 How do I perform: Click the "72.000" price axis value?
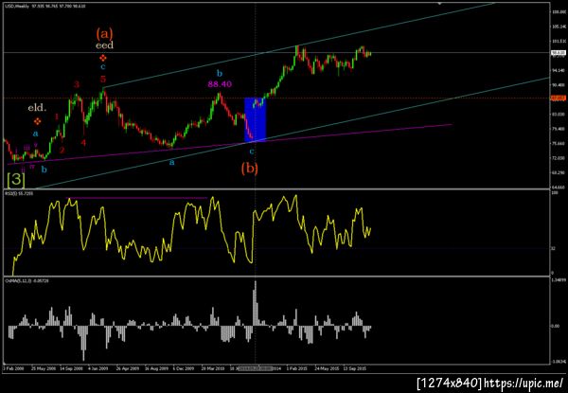pyautogui.click(x=558, y=158)
